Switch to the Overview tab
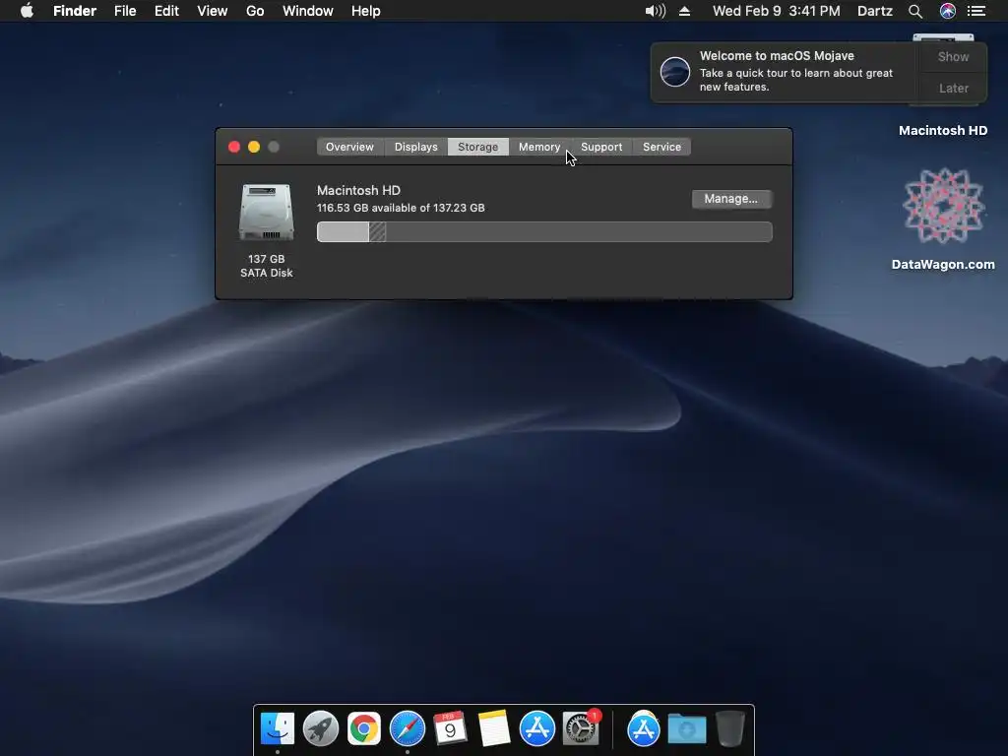Viewport: 1008px width, 756px height. [x=349, y=147]
